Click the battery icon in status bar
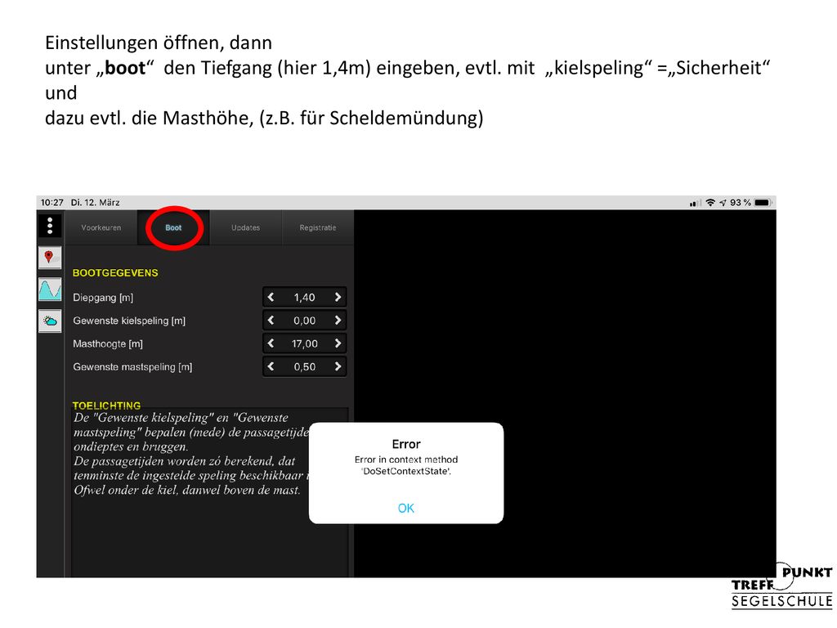This screenshot has width=837, height=628. (x=763, y=203)
